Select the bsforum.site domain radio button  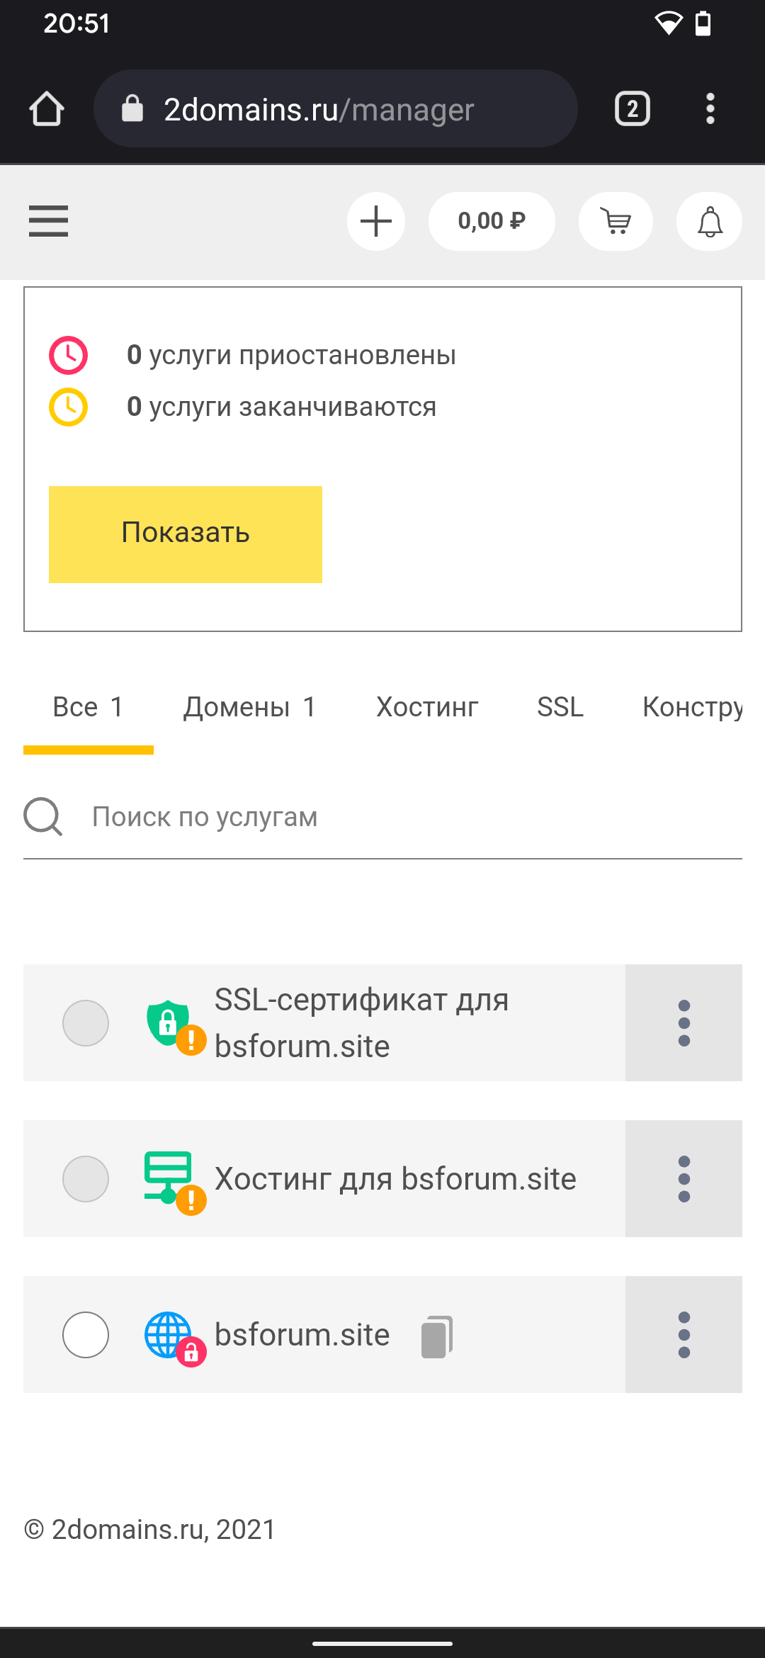click(x=86, y=1335)
